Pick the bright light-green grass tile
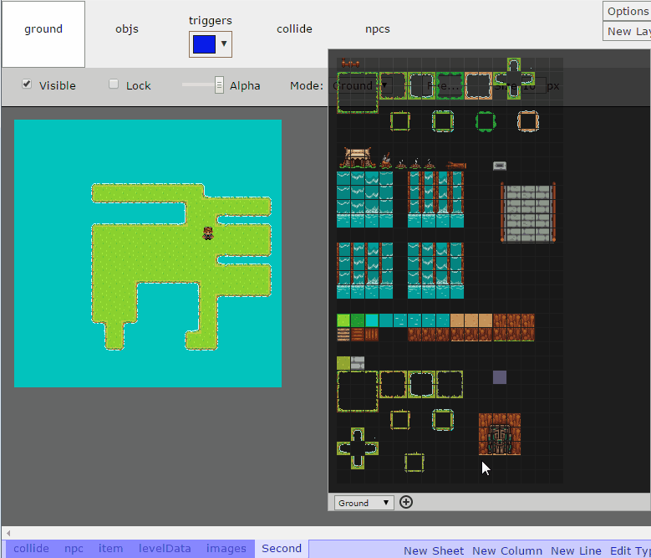 click(x=343, y=320)
